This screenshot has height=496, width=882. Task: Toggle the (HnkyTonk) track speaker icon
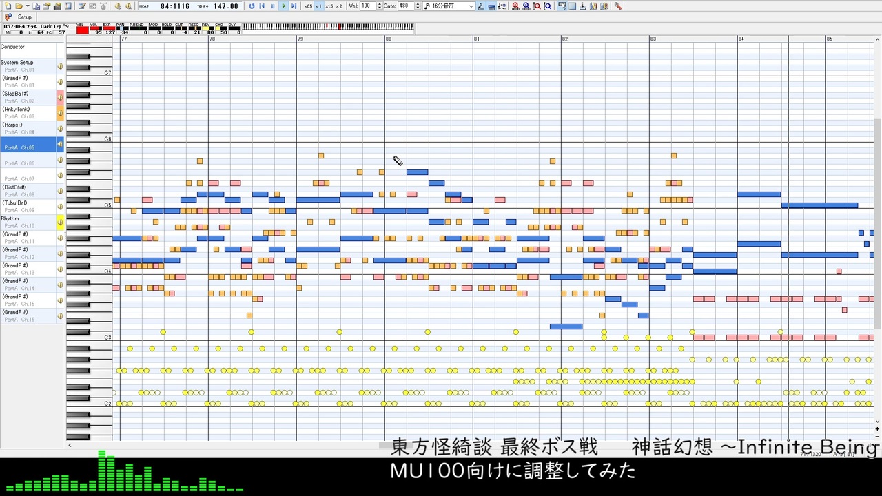60,112
